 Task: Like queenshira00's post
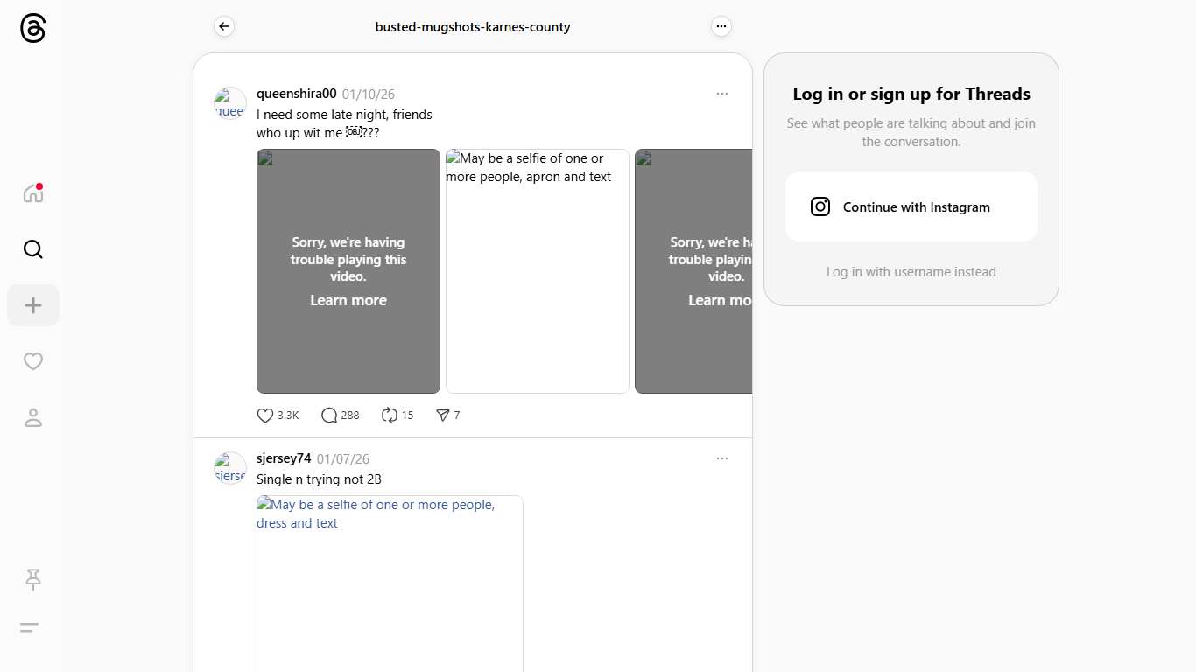tap(265, 416)
